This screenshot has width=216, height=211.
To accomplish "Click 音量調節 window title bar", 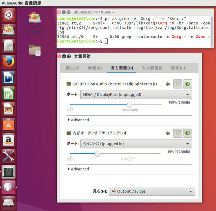I will pyautogui.click(x=129, y=56).
